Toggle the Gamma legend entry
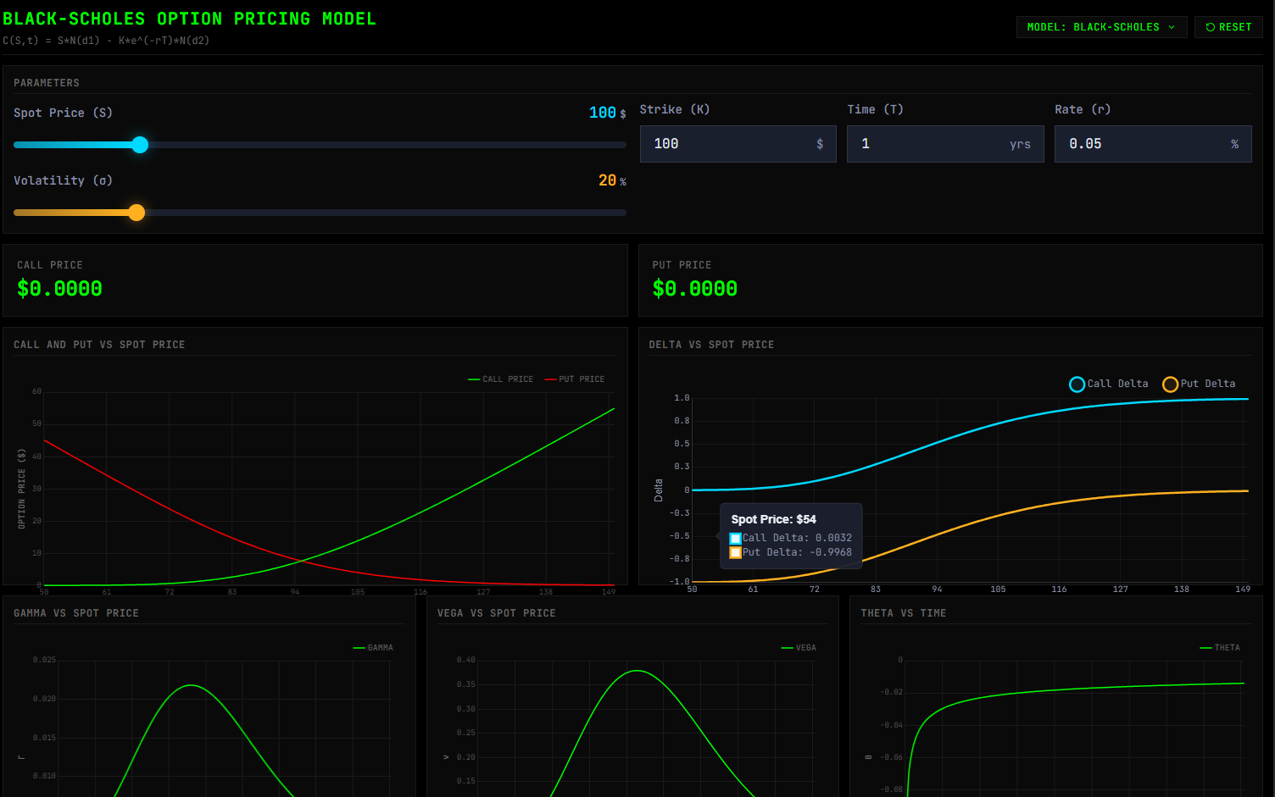Viewport: 1275px width, 797px height. coord(373,648)
